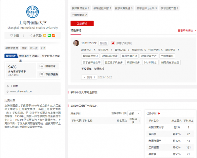This screenshot has width=197, height=158.
Task: Filter reviews by 教师备课充分 3 tag
Action: click(80, 8)
